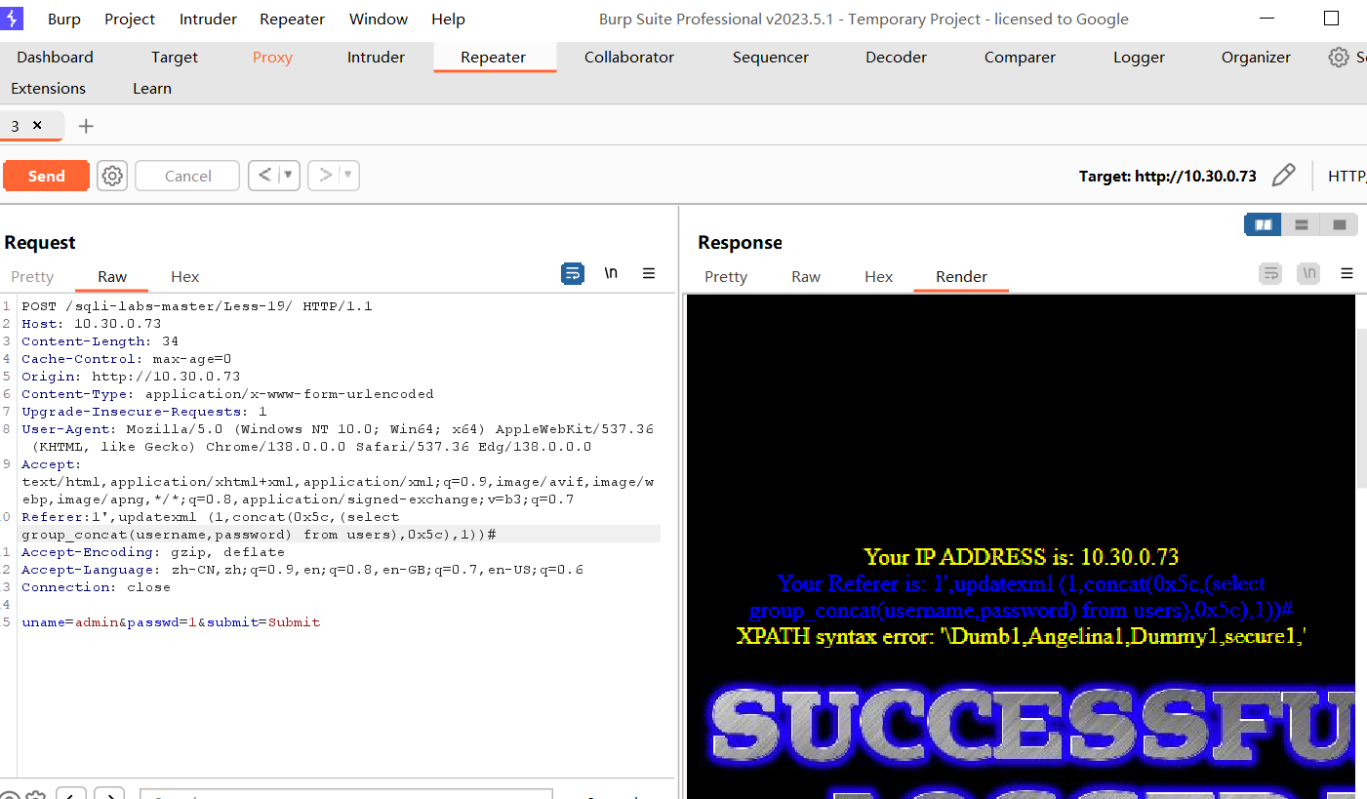This screenshot has width=1367, height=799.
Task: Add a new Repeater tab with plus
Action: (x=86, y=126)
